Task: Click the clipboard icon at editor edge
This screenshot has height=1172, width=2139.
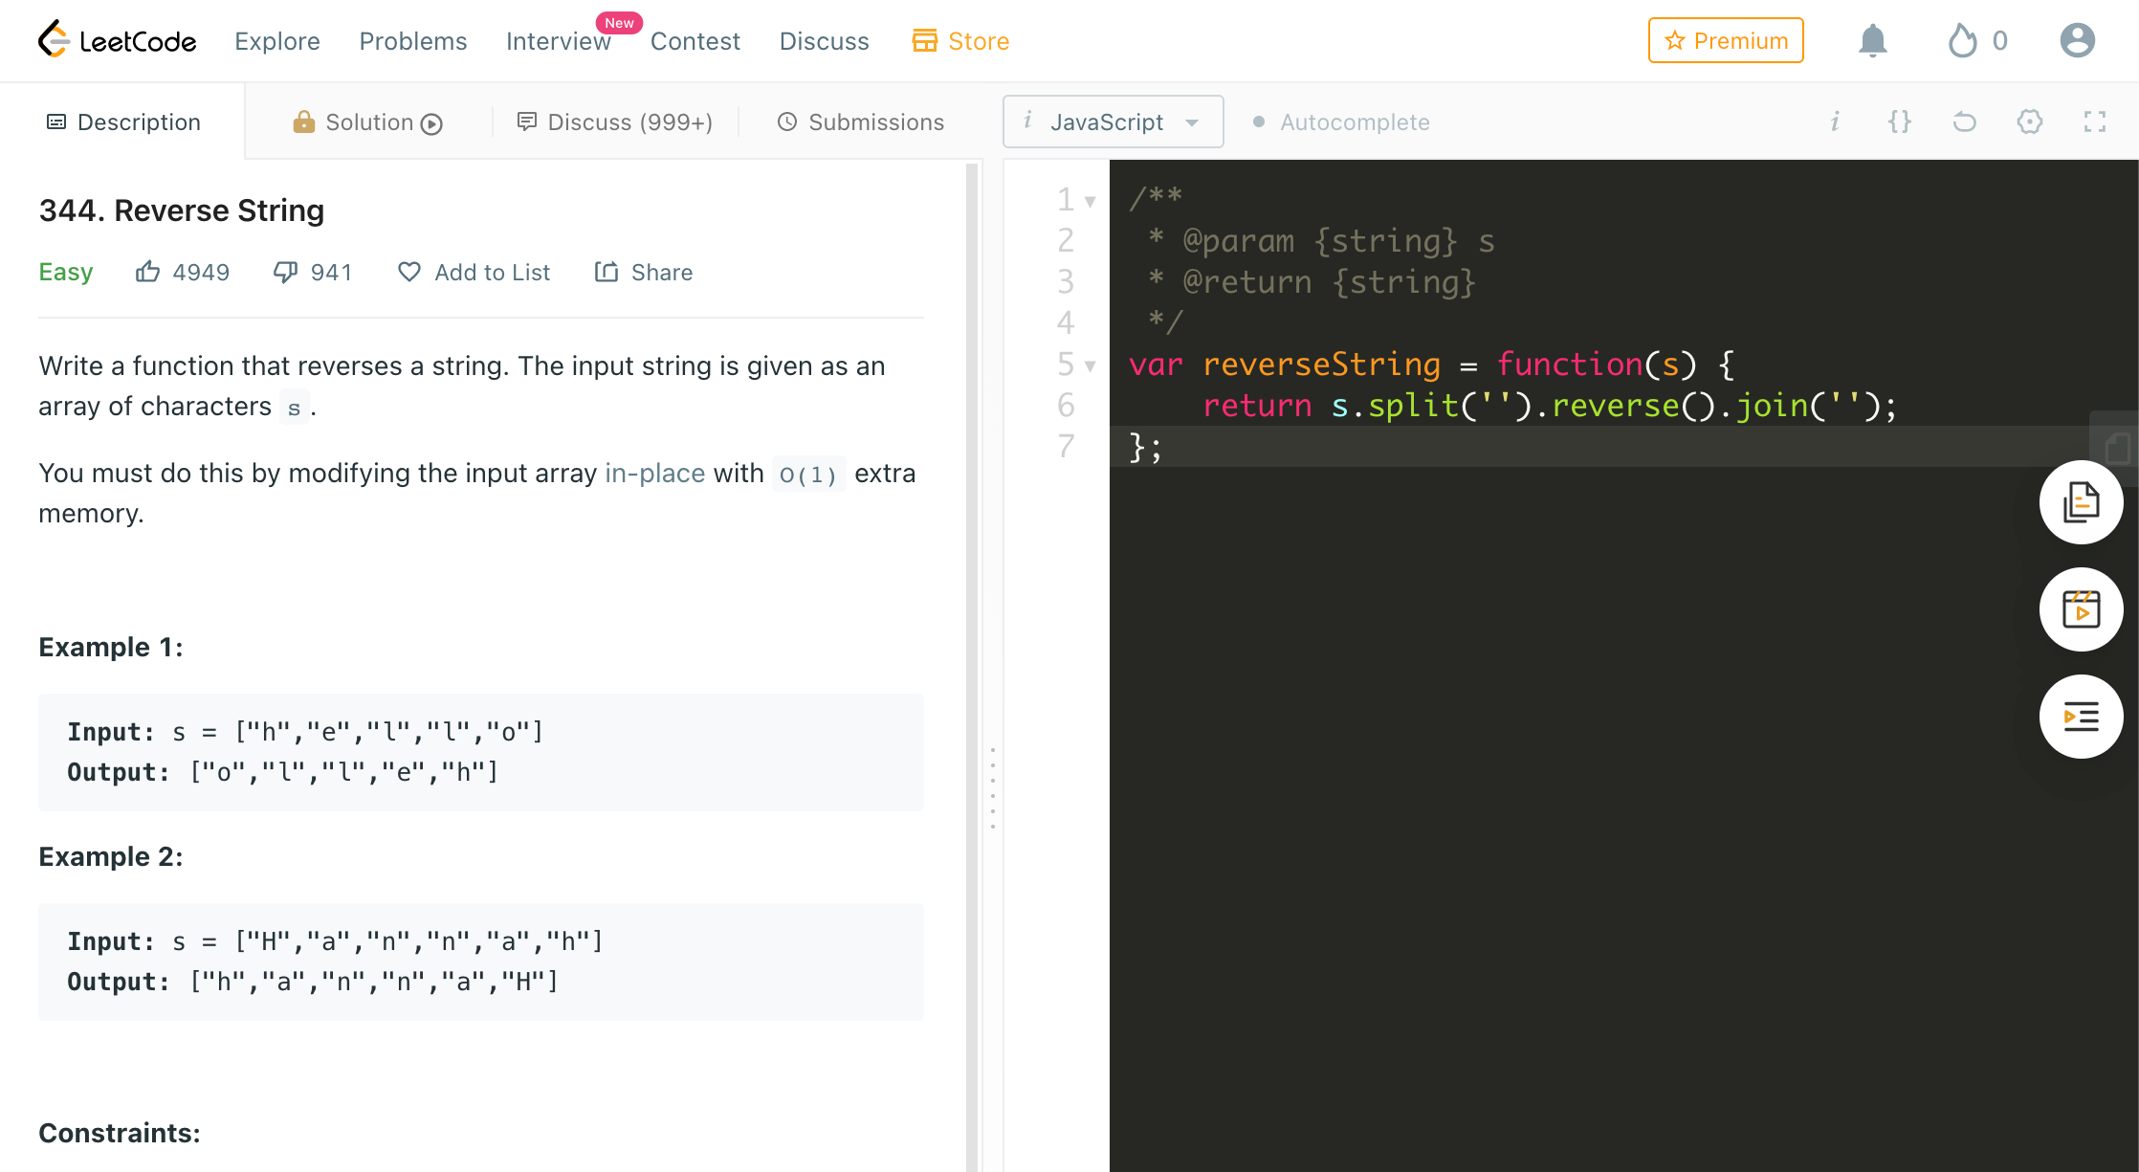Action: coord(2117,447)
